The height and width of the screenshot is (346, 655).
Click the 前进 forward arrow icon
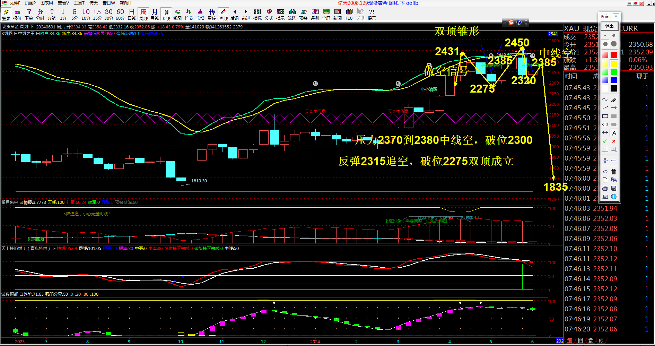246,15
